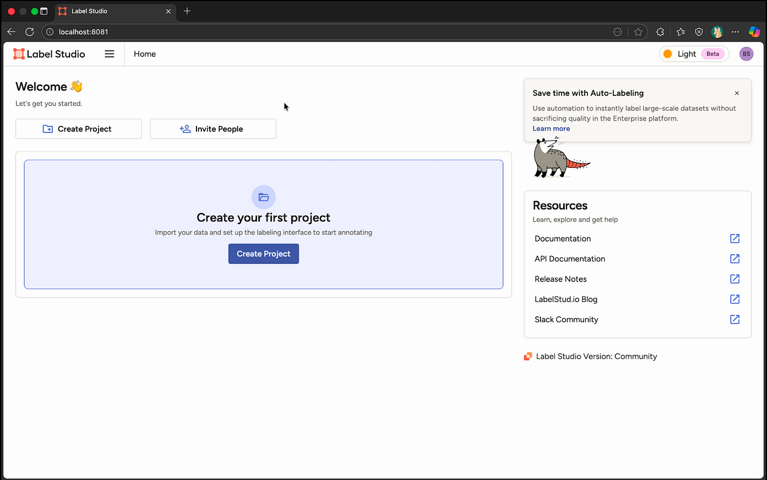Dismiss the Auto-Labeling banner with X
This screenshot has height=480, width=767.
[x=736, y=93]
